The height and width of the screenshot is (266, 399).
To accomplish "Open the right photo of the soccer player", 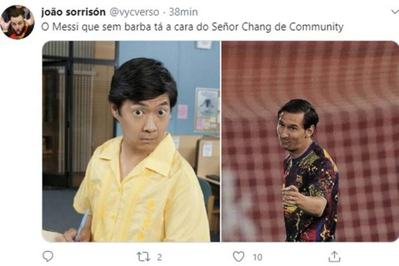I will click(310, 141).
